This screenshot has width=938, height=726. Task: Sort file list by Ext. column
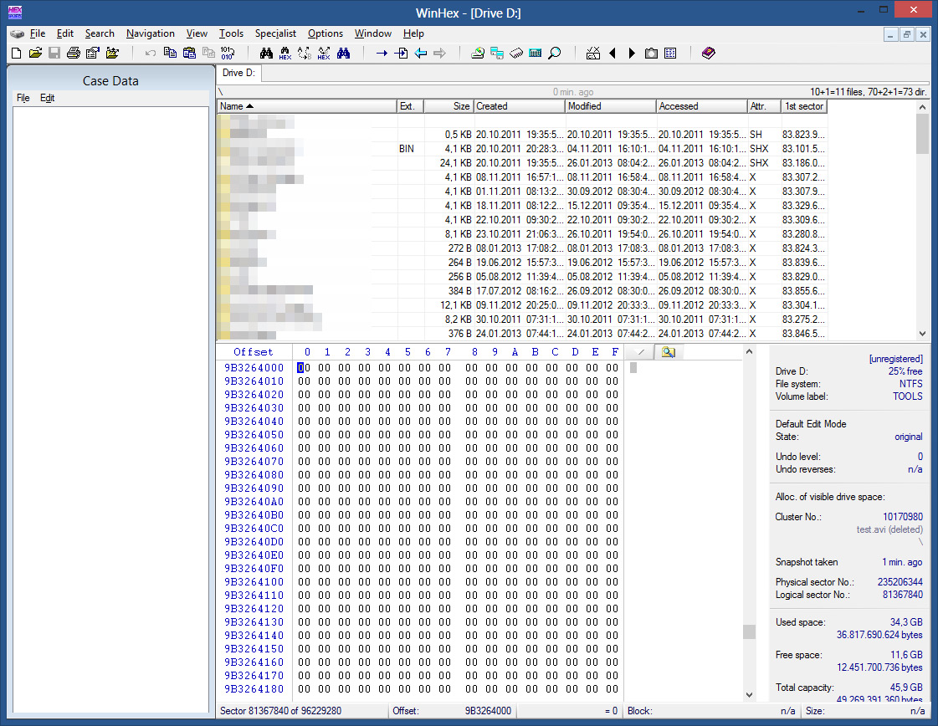pos(410,106)
